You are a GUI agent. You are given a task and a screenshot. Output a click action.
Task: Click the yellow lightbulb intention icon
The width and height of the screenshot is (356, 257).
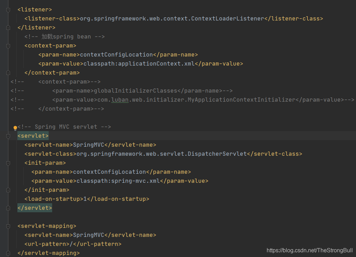click(x=15, y=128)
